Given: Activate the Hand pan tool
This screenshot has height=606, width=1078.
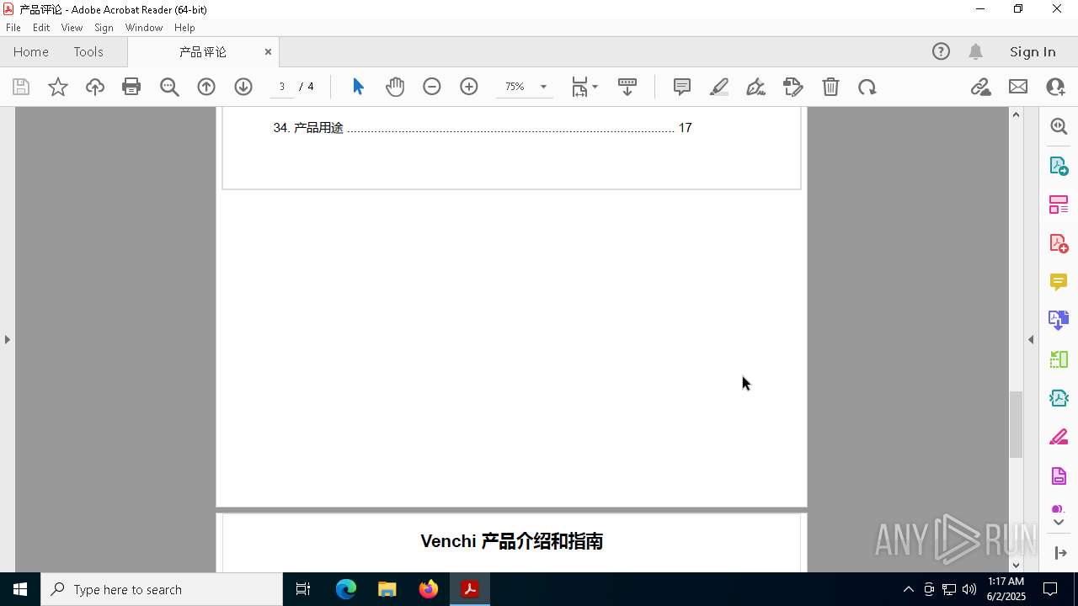Looking at the screenshot, I should pyautogui.click(x=395, y=87).
